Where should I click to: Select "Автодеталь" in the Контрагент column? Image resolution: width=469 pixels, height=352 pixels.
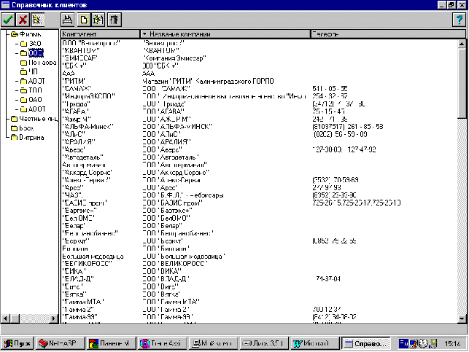83,157
